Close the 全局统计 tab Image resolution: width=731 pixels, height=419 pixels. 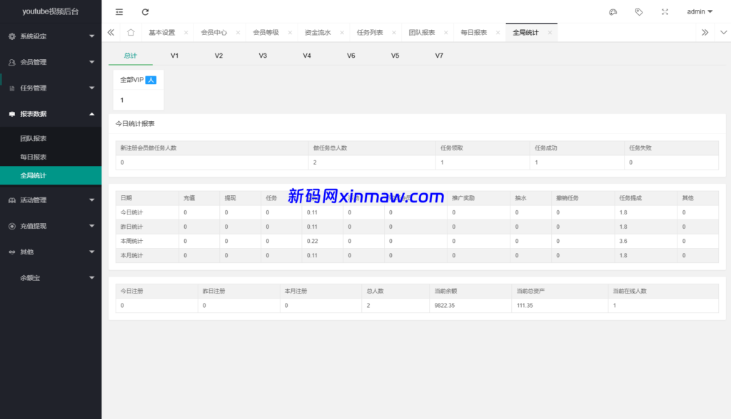tap(550, 33)
